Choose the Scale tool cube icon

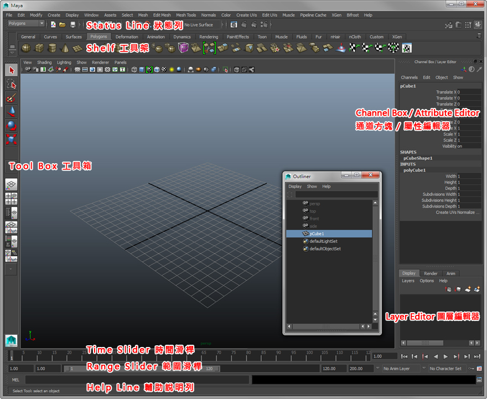click(x=12, y=139)
